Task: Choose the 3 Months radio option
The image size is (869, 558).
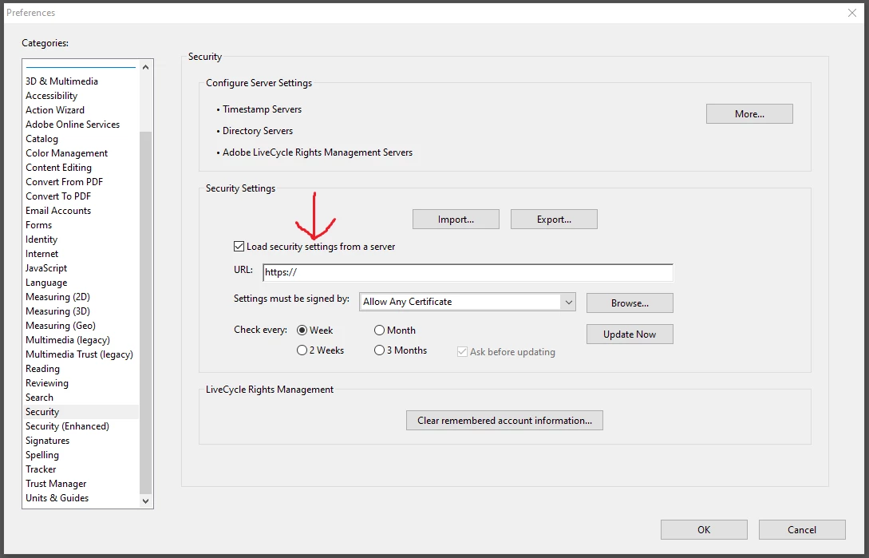Action: click(379, 350)
